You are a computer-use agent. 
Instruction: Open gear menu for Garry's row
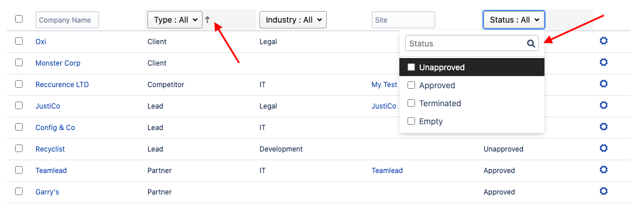pos(603,191)
